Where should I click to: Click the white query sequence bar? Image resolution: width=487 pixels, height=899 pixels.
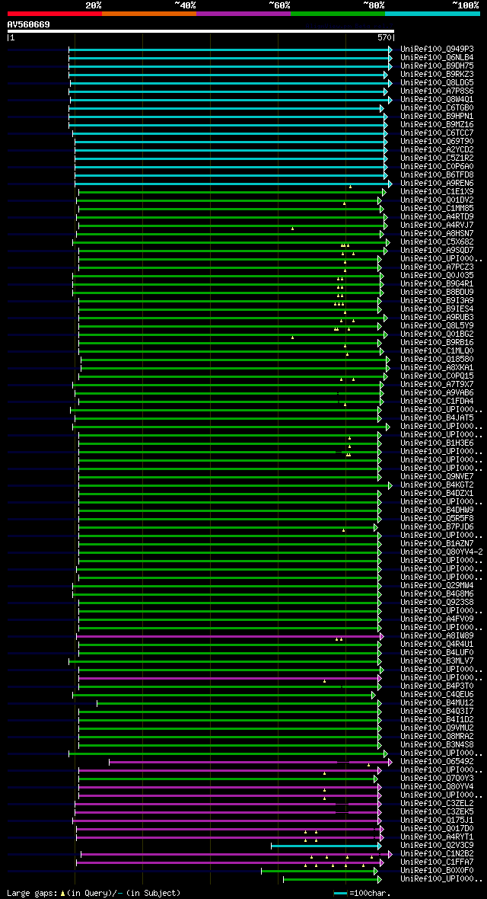click(x=201, y=31)
